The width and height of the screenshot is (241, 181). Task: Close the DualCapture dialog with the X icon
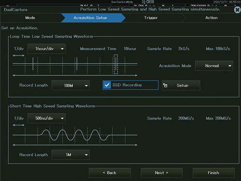point(237,10)
